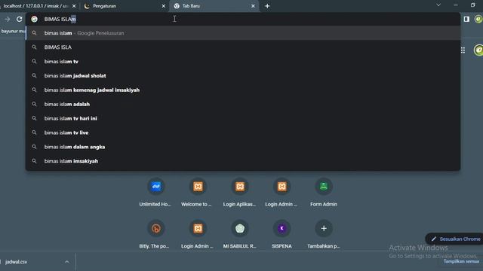Choose the "bimas islam imsakiyah" suggestion
The image size is (483, 271).
coord(243,161)
